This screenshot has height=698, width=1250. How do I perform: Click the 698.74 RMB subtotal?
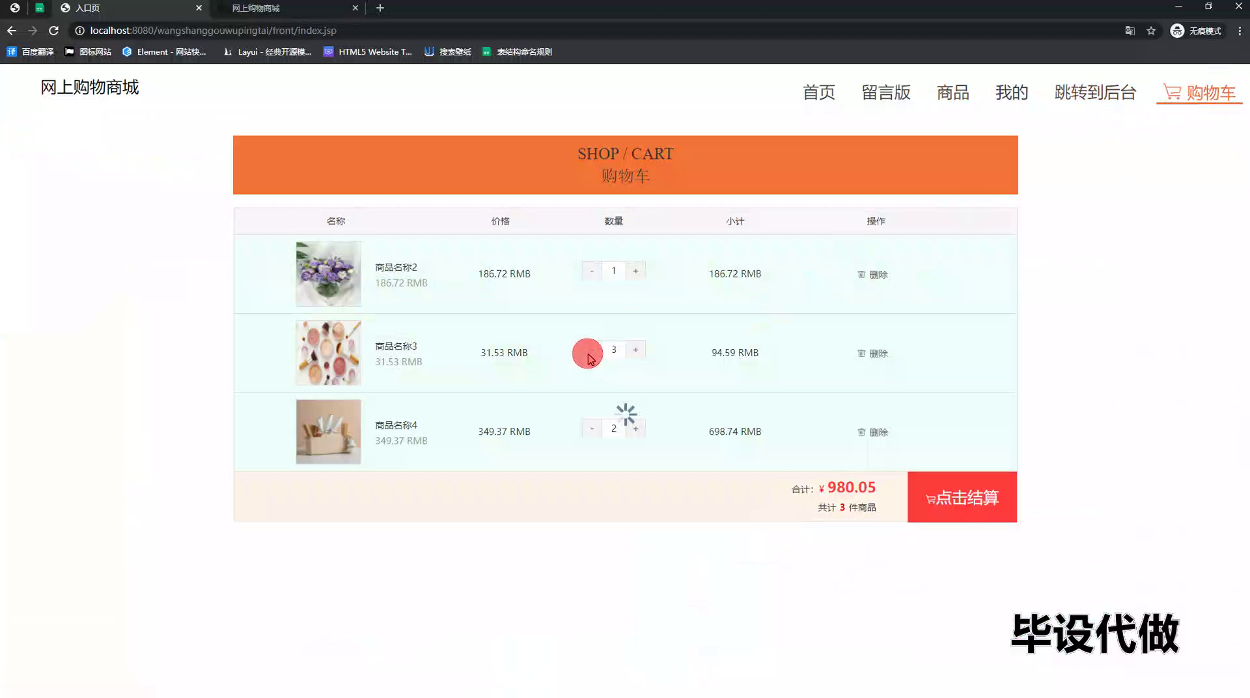pos(735,432)
